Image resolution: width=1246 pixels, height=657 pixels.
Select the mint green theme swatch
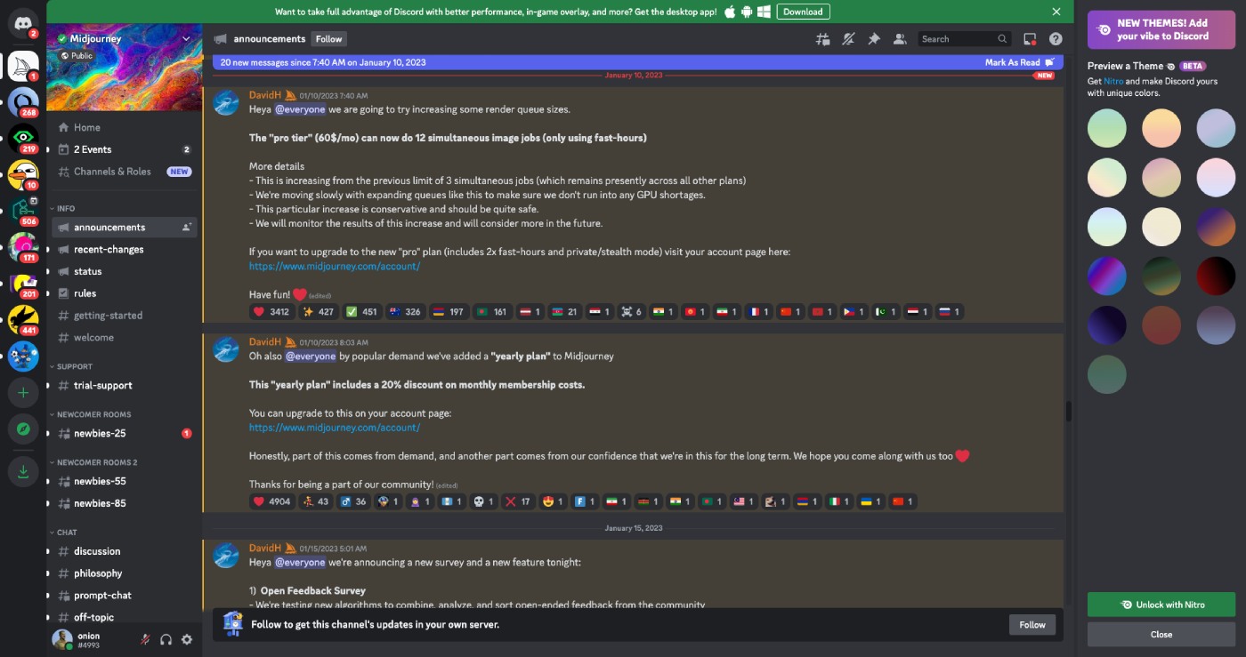[1106, 128]
